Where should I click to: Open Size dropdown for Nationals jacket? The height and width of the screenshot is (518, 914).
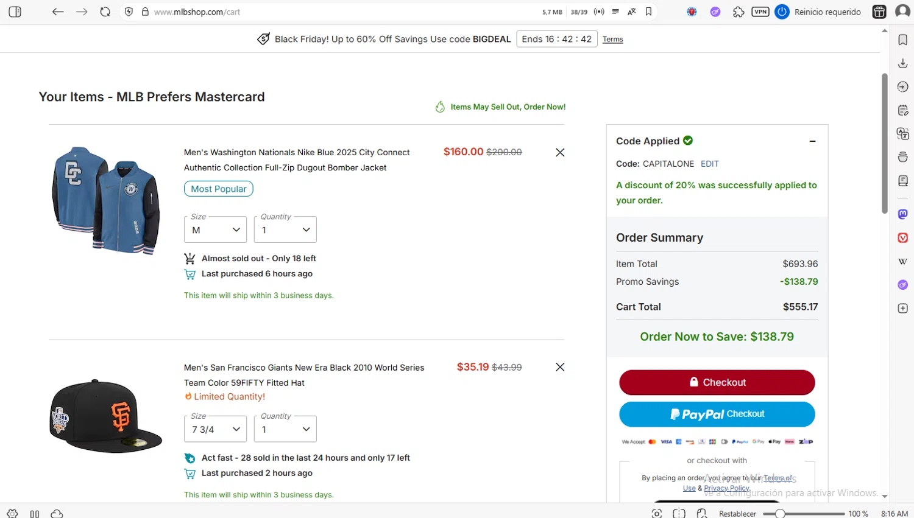215,229
